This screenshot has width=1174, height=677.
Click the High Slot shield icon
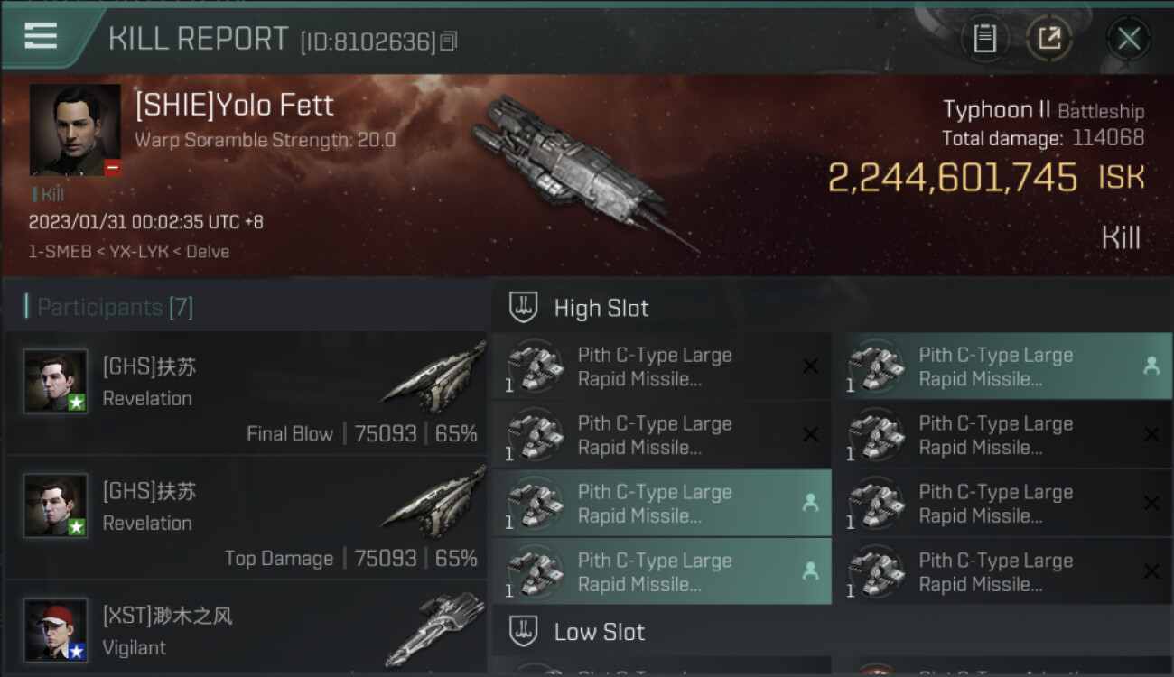click(x=524, y=308)
